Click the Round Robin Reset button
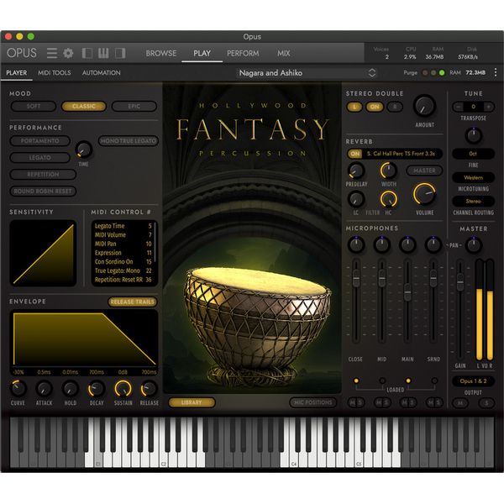The image size is (504, 504). (x=43, y=191)
